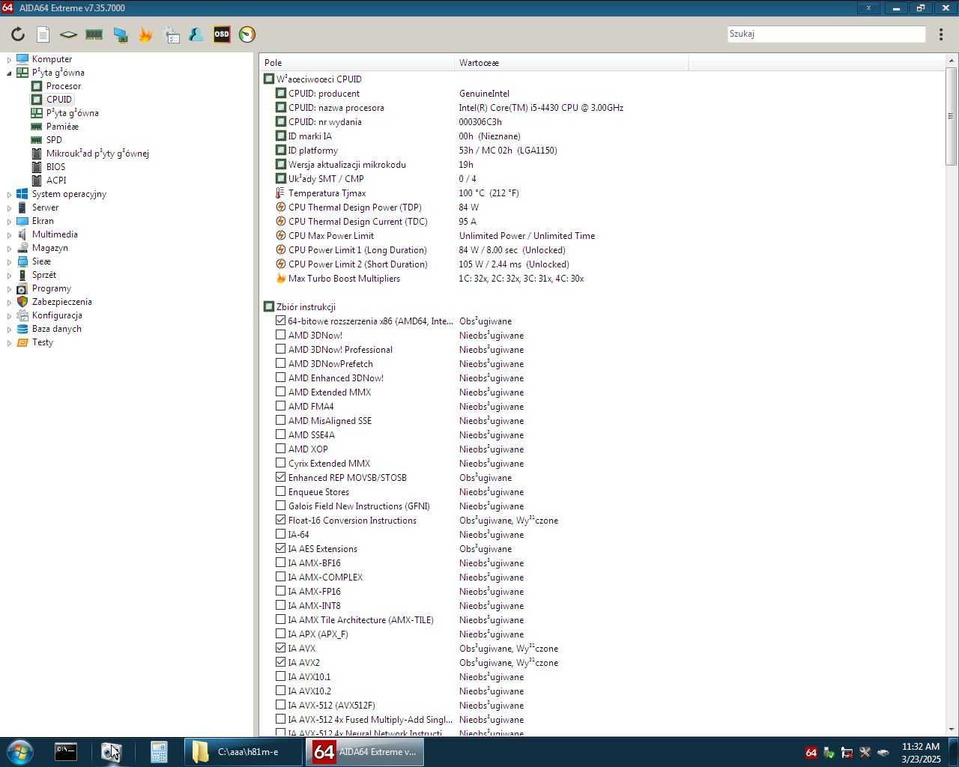Click the memory module toolbar icon
Image resolution: width=959 pixels, height=767 pixels.
[94, 34]
